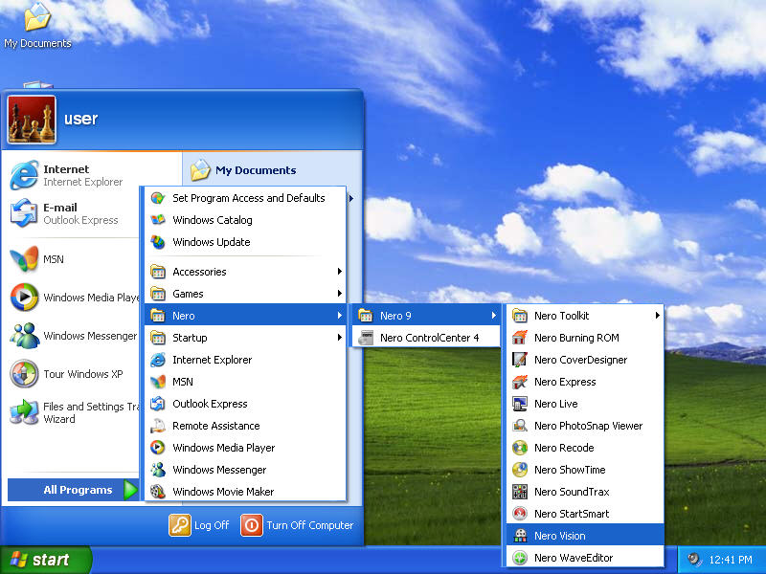The width and height of the screenshot is (766, 574).
Task: Open Windows Media Player icon in All Programs
Action: pos(158,448)
